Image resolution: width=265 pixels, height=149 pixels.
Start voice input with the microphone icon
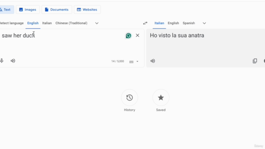point(2,61)
